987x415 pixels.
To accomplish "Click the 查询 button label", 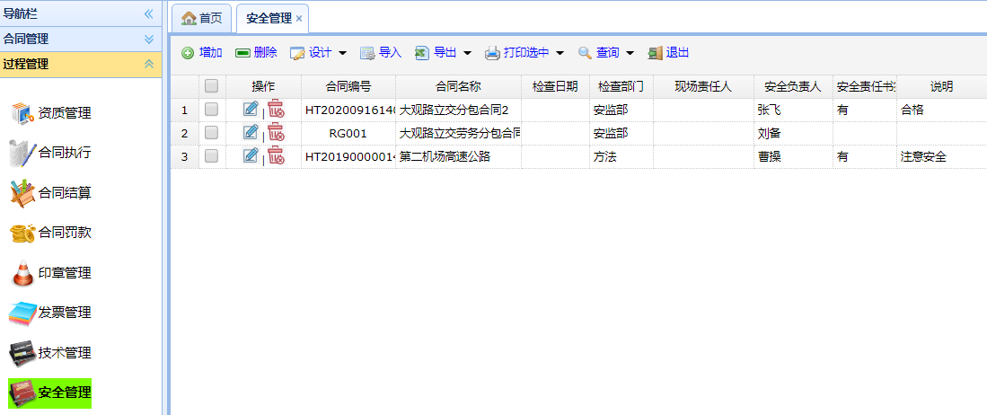I will pyautogui.click(x=607, y=53).
